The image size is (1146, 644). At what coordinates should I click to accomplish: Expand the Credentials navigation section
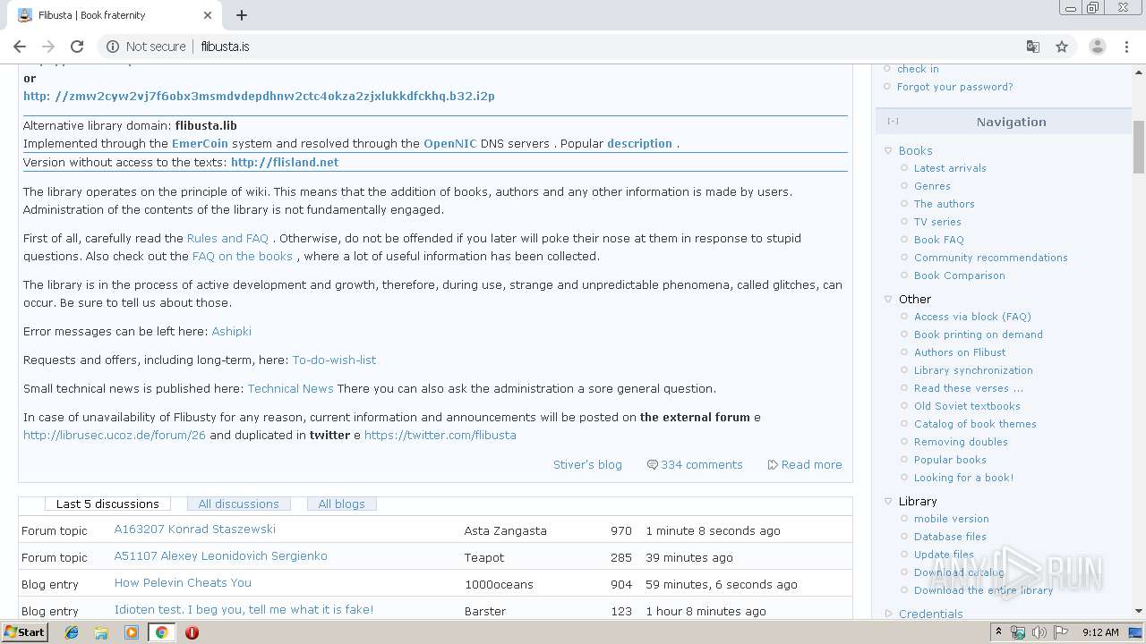888,614
